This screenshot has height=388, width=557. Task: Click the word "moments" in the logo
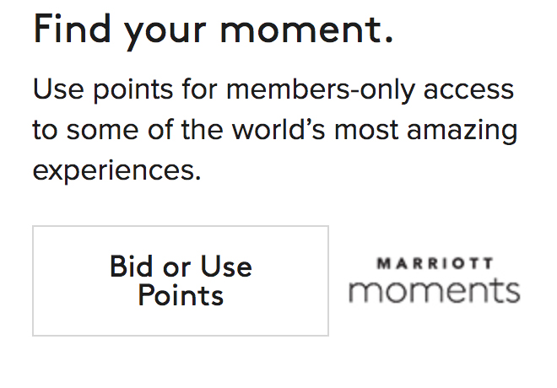point(434,292)
